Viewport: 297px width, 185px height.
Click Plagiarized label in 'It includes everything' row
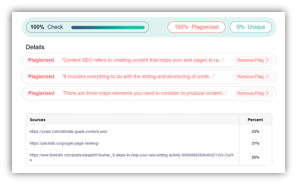pyautogui.click(x=41, y=76)
